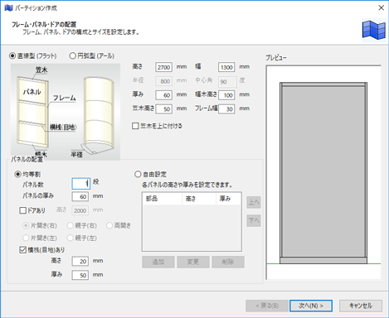Click the empty parts list area

click(192, 228)
